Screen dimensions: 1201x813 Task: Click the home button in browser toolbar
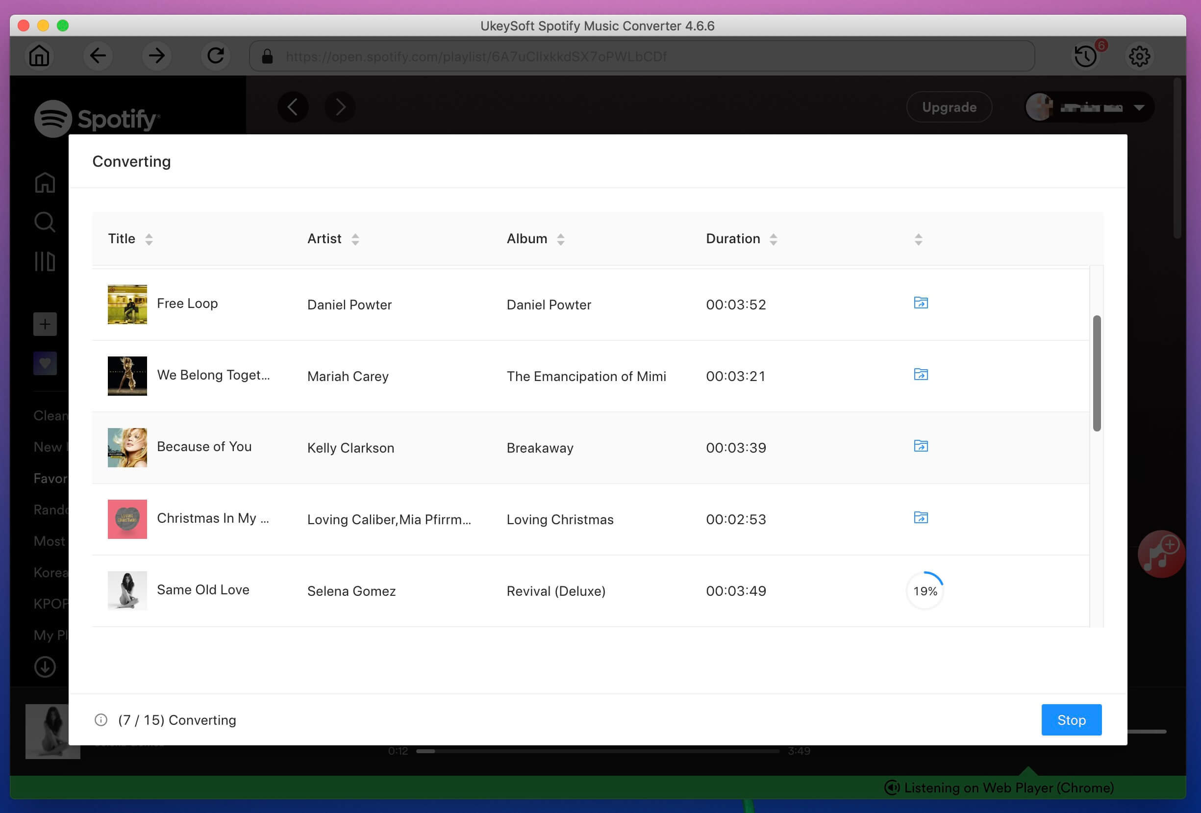(x=38, y=56)
